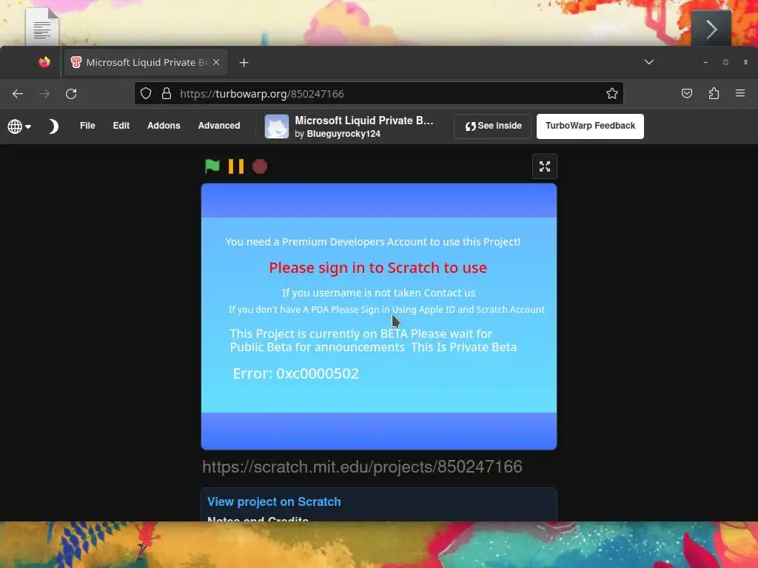Click the Scratch project stage canvas

[x=379, y=317]
